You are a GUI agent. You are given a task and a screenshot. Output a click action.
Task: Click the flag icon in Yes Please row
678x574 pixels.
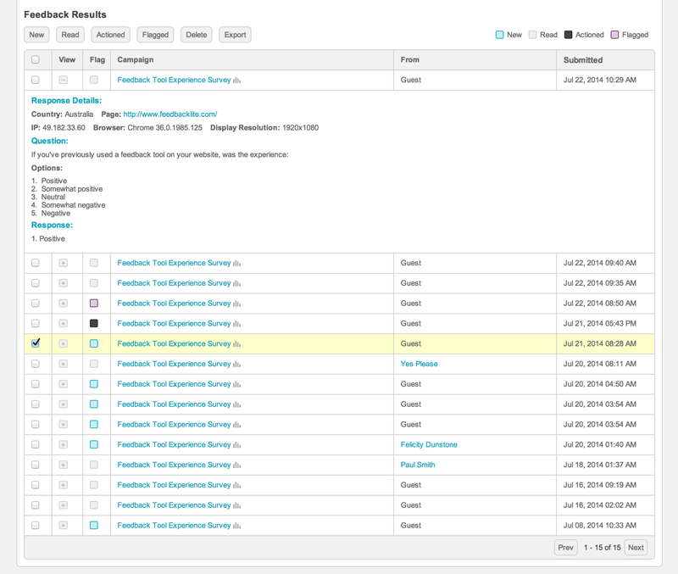[94, 365]
